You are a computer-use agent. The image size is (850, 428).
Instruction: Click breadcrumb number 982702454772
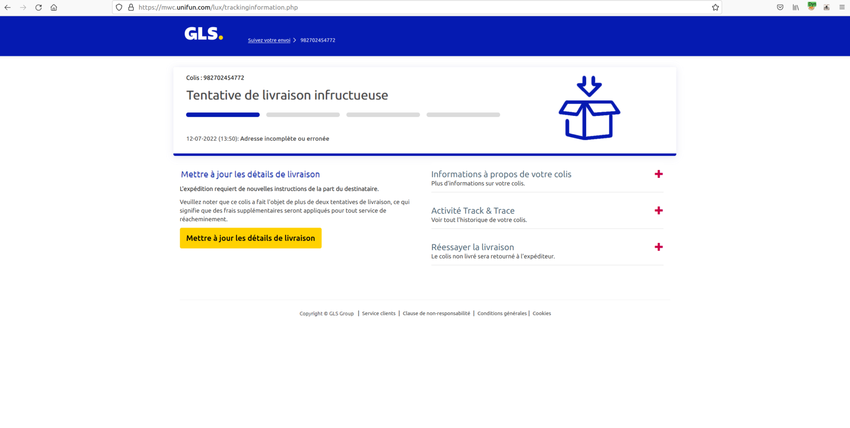coord(318,40)
